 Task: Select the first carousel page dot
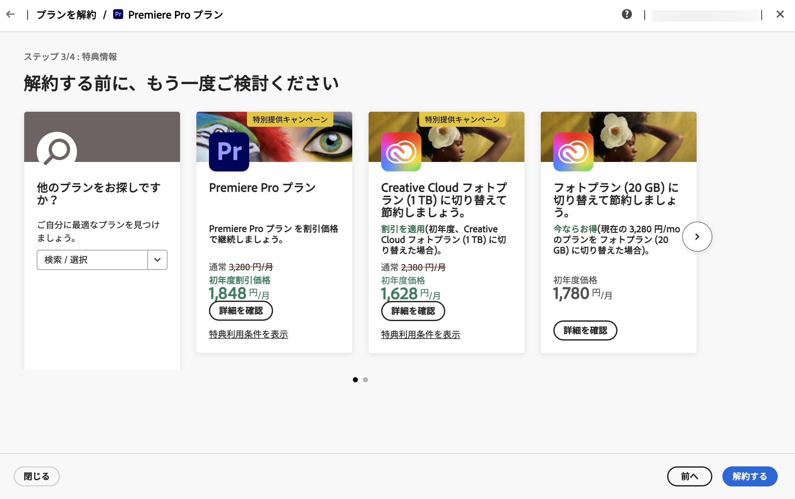coord(356,380)
